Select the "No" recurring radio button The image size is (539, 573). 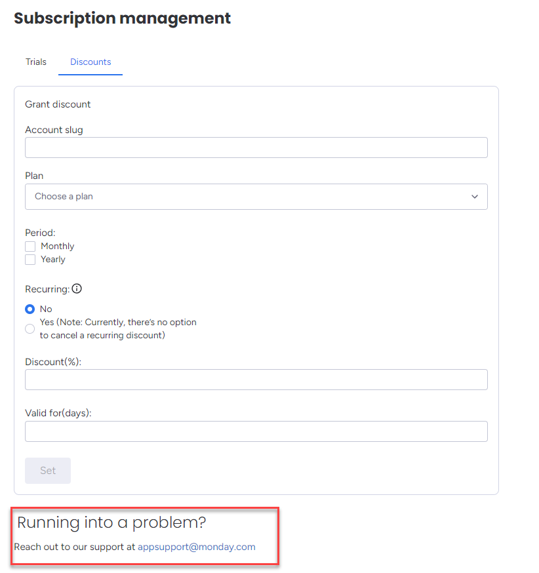(x=30, y=309)
